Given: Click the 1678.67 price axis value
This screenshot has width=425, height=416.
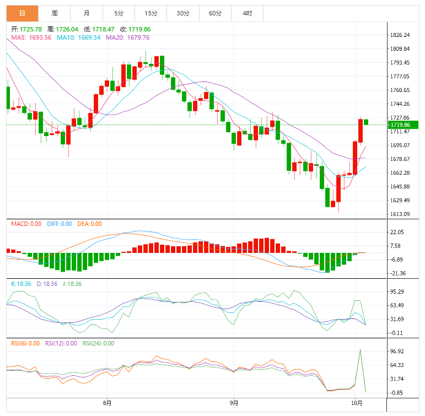Looking at the screenshot, I should coord(400,159).
